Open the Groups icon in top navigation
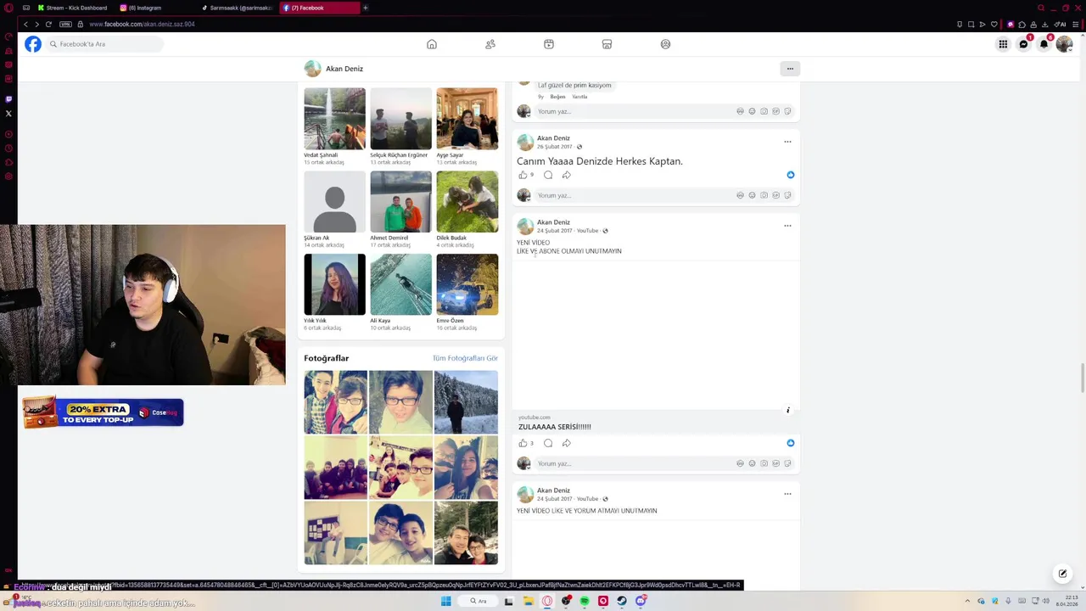This screenshot has width=1086, height=611. point(665,44)
